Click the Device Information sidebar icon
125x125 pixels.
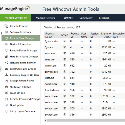[x=6, y=44]
